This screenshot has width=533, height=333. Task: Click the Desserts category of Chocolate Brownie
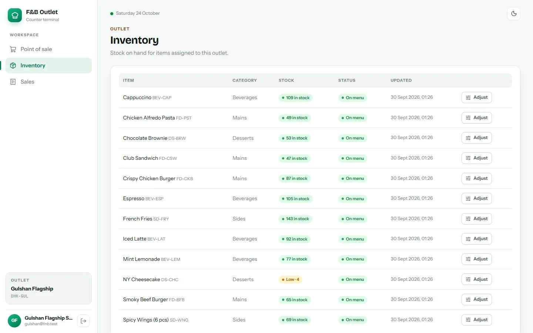pos(243,138)
